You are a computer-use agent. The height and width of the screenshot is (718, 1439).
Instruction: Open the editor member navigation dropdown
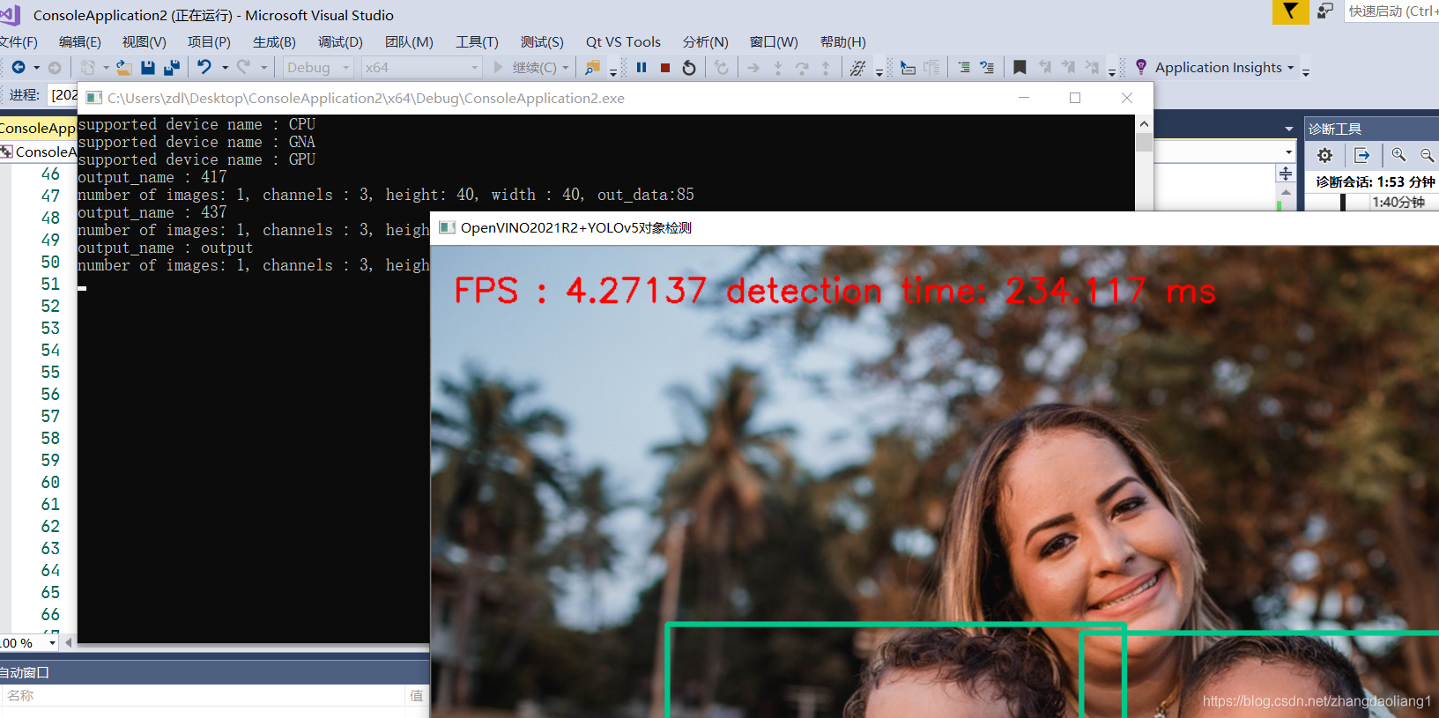pyautogui.click(x=1289, y=152)
